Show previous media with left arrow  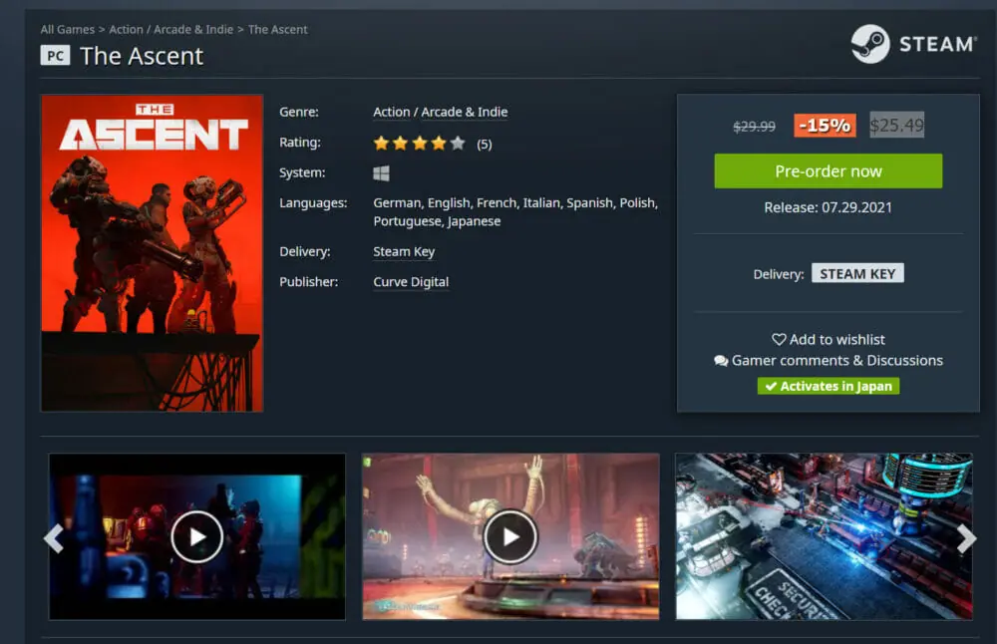tap(53, 538)
